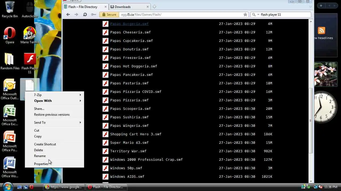The width and height of the screenshot is (341, 191).
Task: Open the Recycle Bin desktop icon
Action: pyautogui.click(x=10, y=9)
